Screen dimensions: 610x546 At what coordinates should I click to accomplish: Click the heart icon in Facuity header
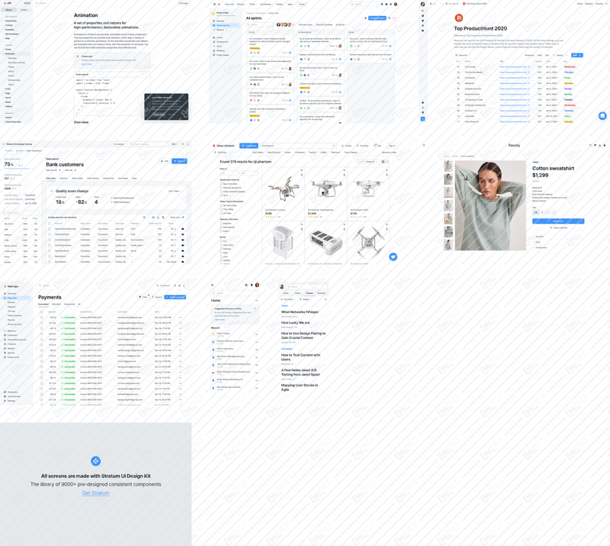(x=595, y=145)
